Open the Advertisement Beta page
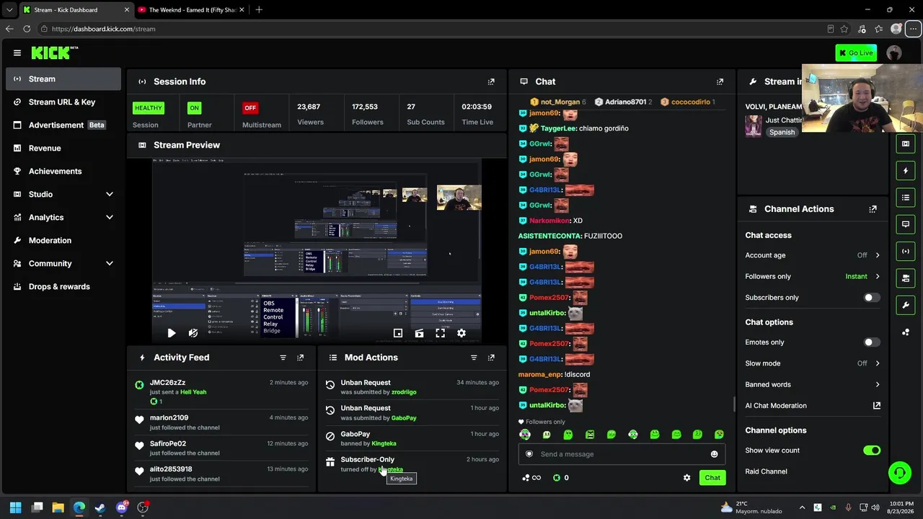923x519 pixels. click(x=63, y=125)
